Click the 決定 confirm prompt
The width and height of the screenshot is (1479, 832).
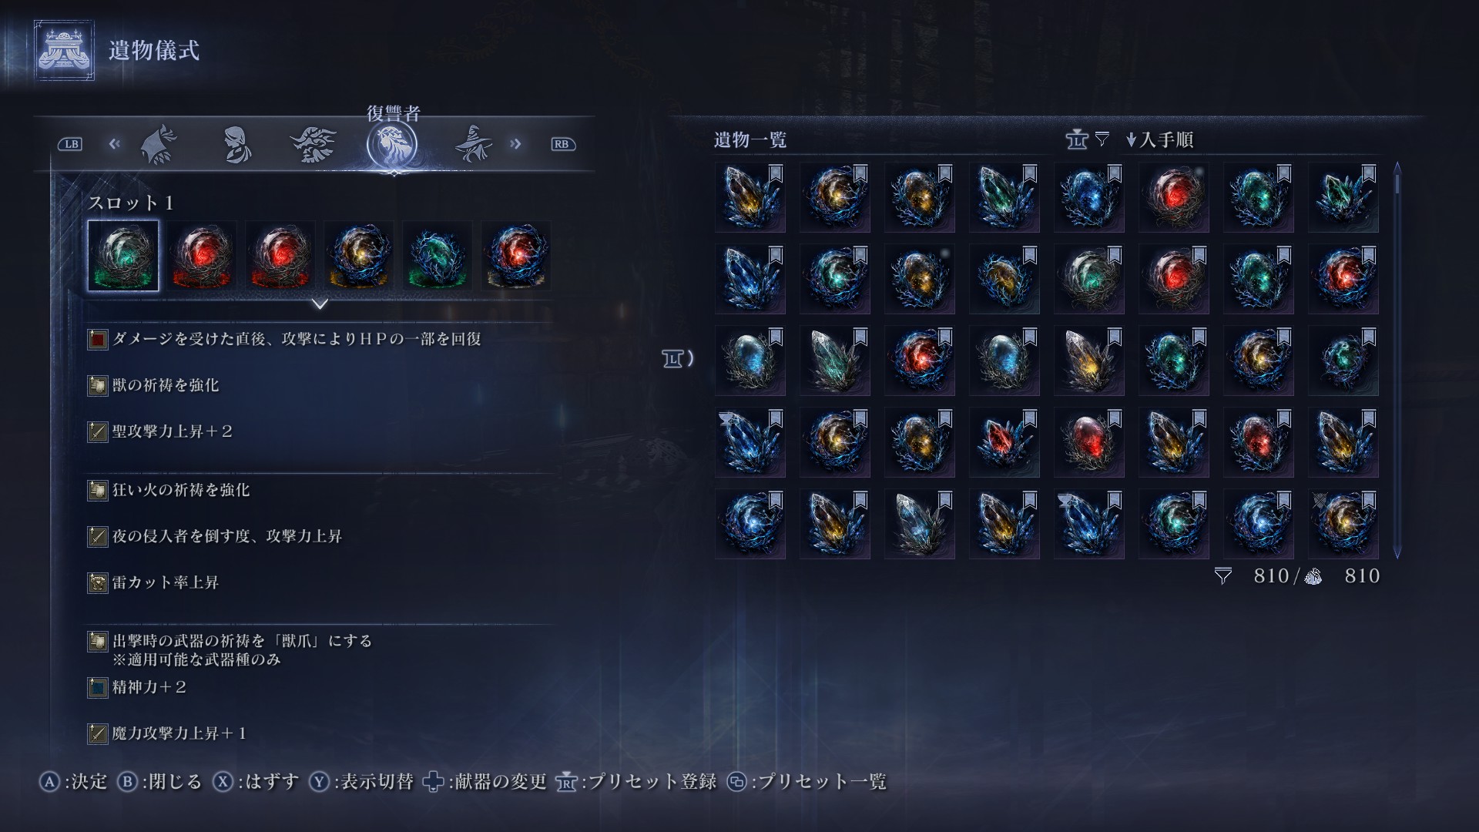pyautogui.click(x=74, y=782)
